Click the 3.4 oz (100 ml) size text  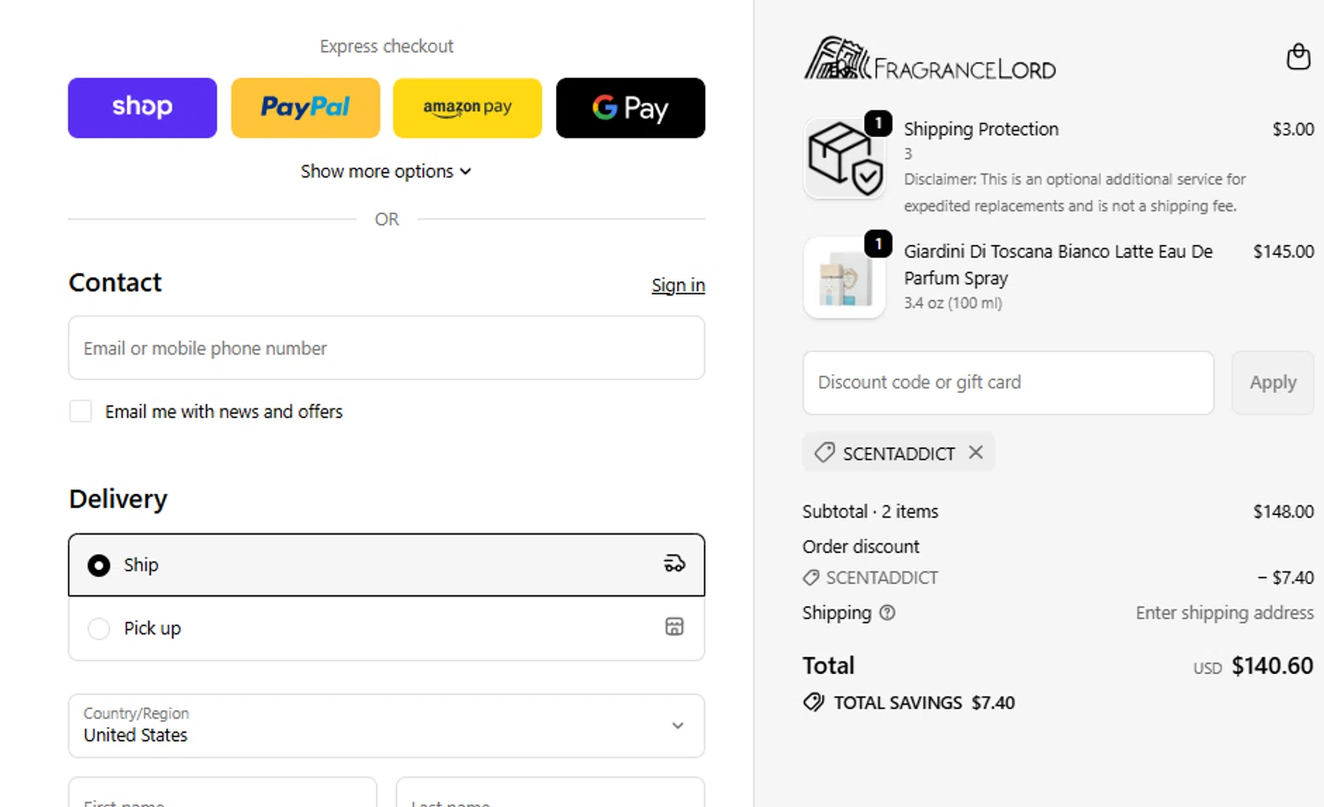pyautogui.click(x=952, y=303)
